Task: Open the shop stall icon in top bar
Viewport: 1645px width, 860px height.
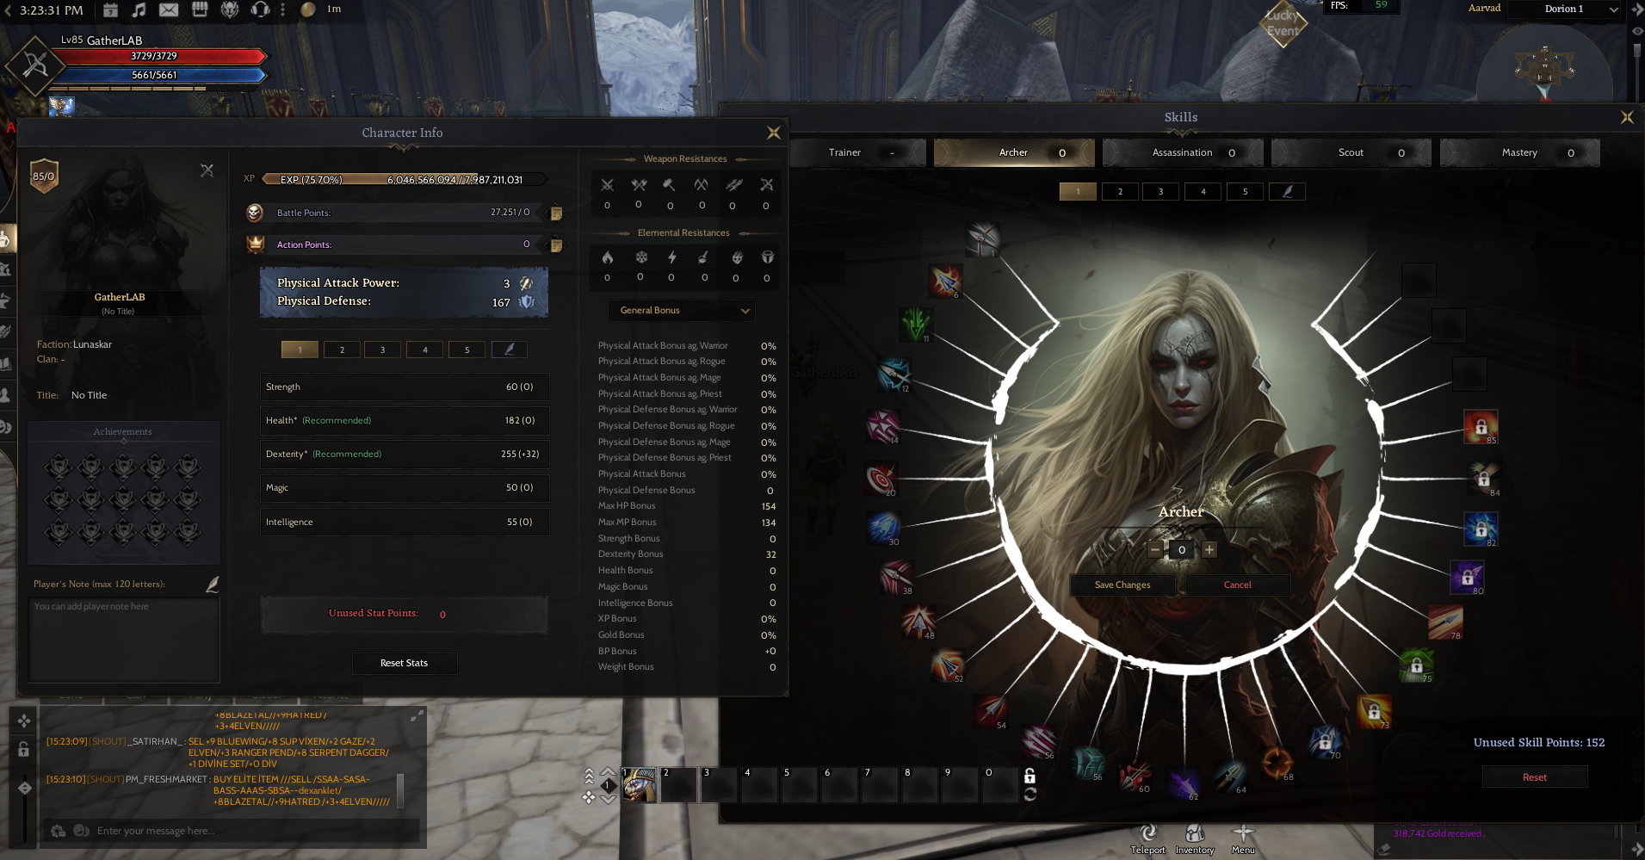Action: click(x=200, y=10)
